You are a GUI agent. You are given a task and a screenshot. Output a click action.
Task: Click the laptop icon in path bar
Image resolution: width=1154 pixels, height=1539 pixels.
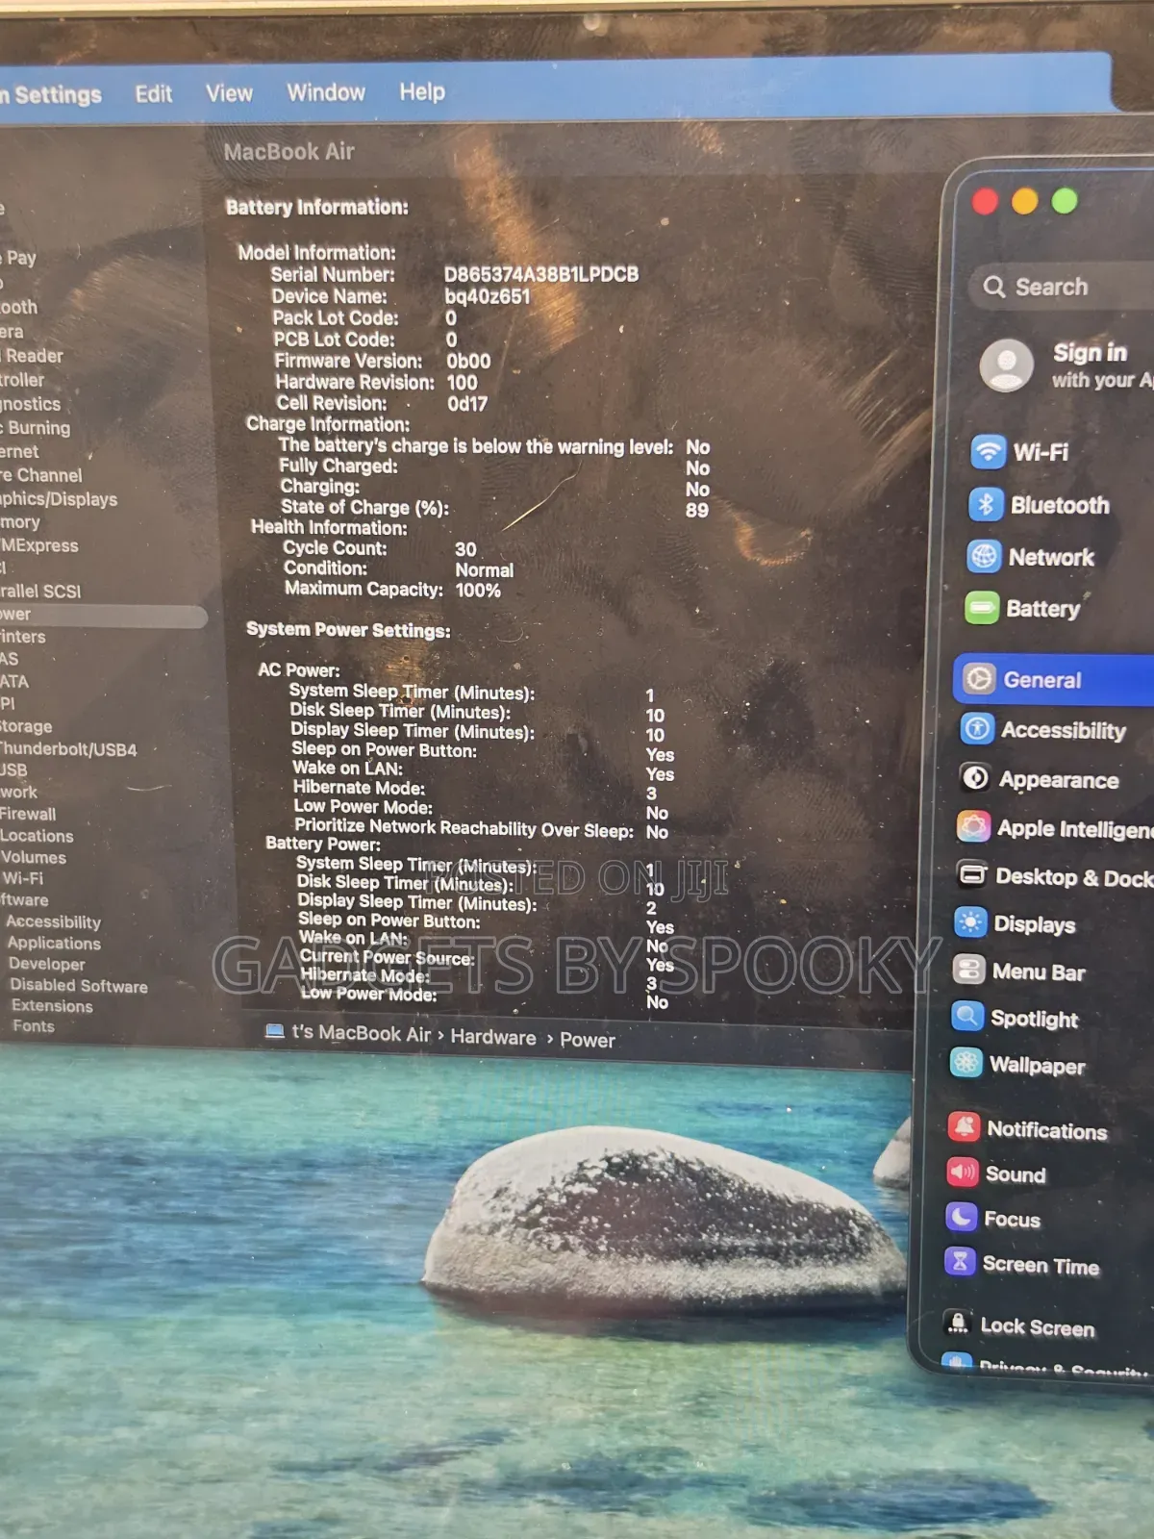coord(274,1031)
